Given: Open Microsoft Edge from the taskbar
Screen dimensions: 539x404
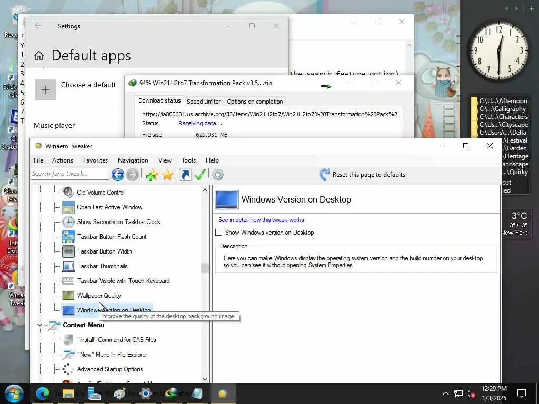Looking at the screenshot, I should click(x=43, y=393).
